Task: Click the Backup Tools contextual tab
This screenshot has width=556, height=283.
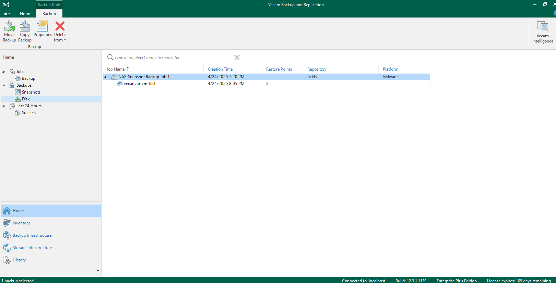Action: 49,5
